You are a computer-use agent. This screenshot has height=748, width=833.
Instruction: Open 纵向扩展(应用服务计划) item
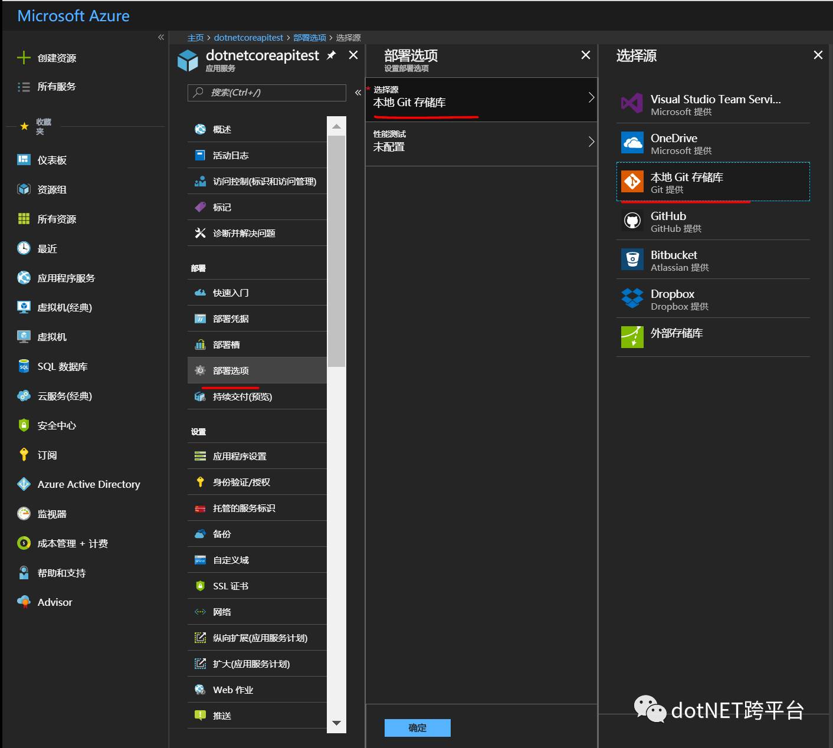[x=257, y=638]
